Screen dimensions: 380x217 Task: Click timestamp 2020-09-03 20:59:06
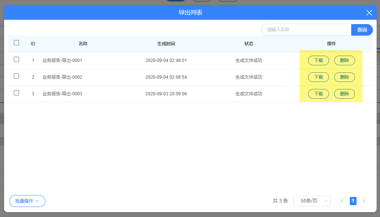tap(166, 93)
